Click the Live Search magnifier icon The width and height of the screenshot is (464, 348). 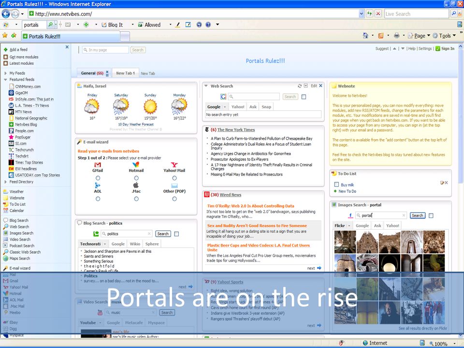tap(453, 14)
